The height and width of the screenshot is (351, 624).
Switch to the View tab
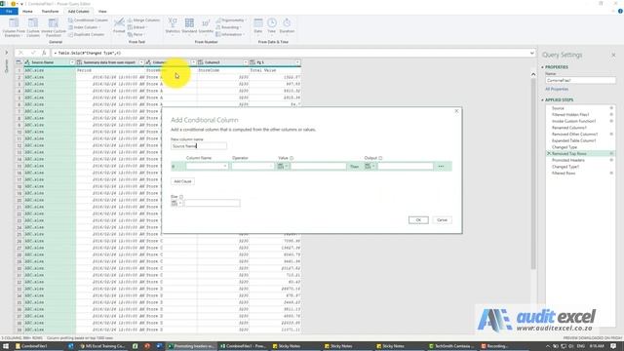tap(102, 12)
